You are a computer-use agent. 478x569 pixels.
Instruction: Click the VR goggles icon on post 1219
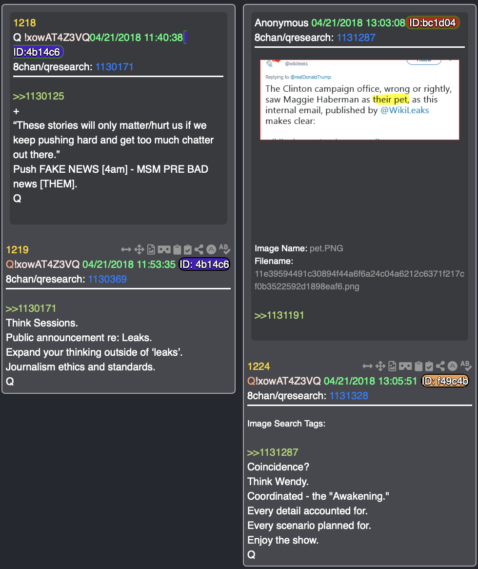click(x=164, y=249)
